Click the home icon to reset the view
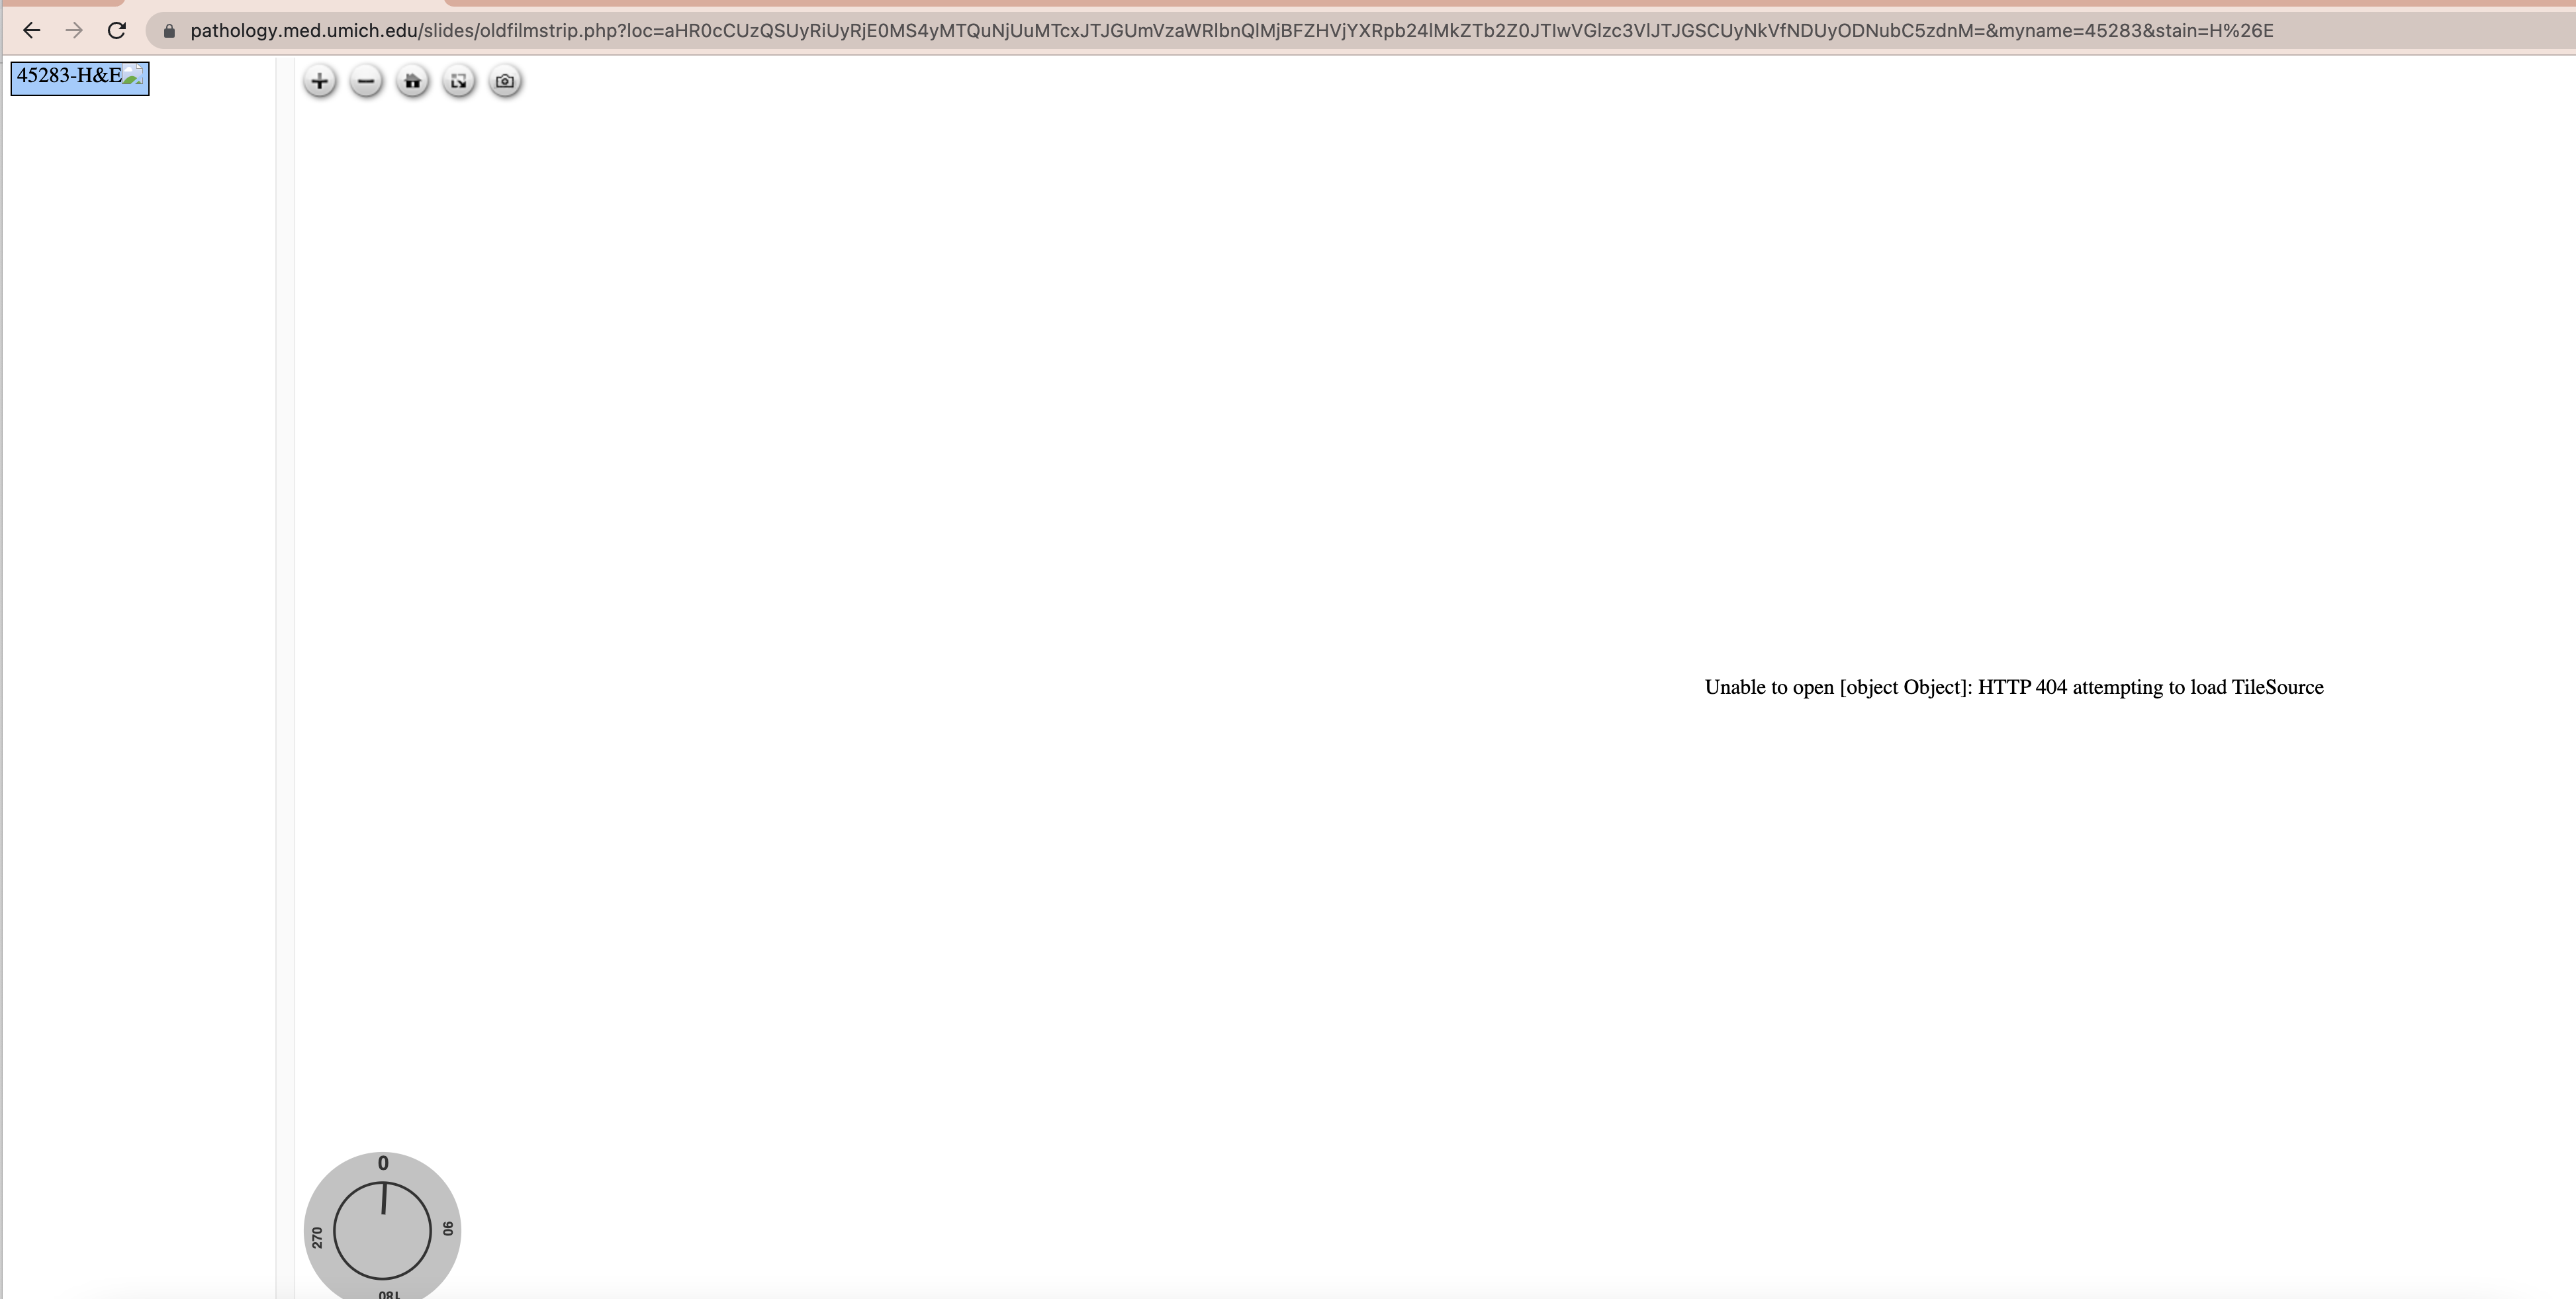 pyautogui.click(x=412, y=82)
